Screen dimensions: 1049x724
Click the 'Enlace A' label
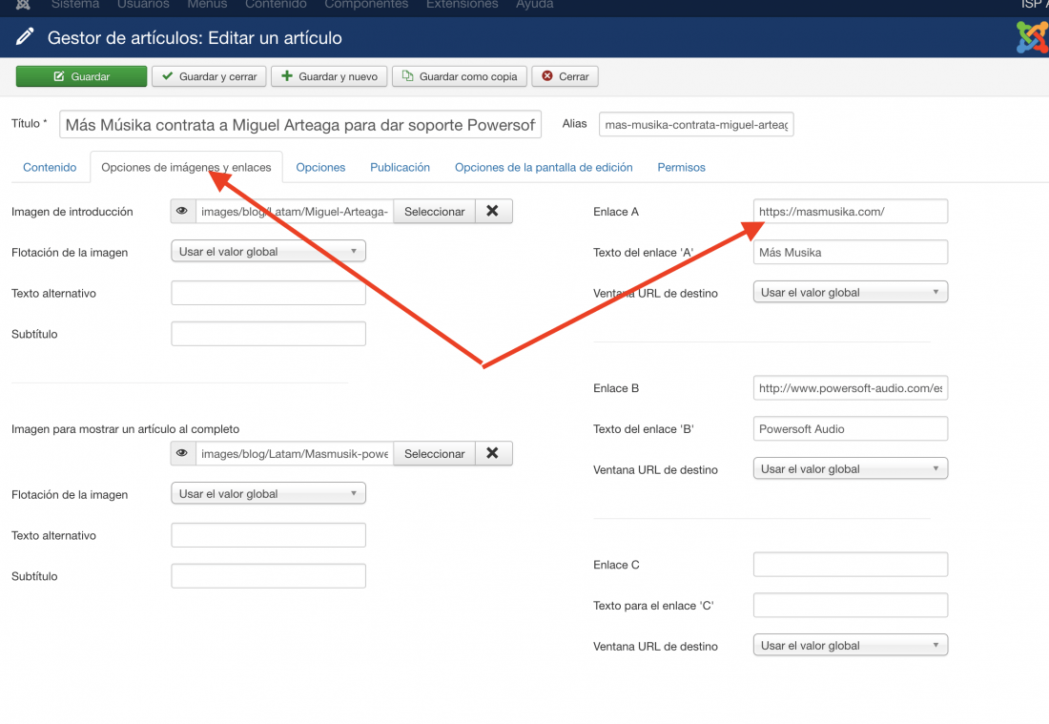coord(615,212)
